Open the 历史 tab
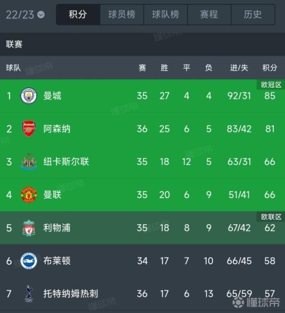Screen dimensions: 285x313 coord(253,14)
